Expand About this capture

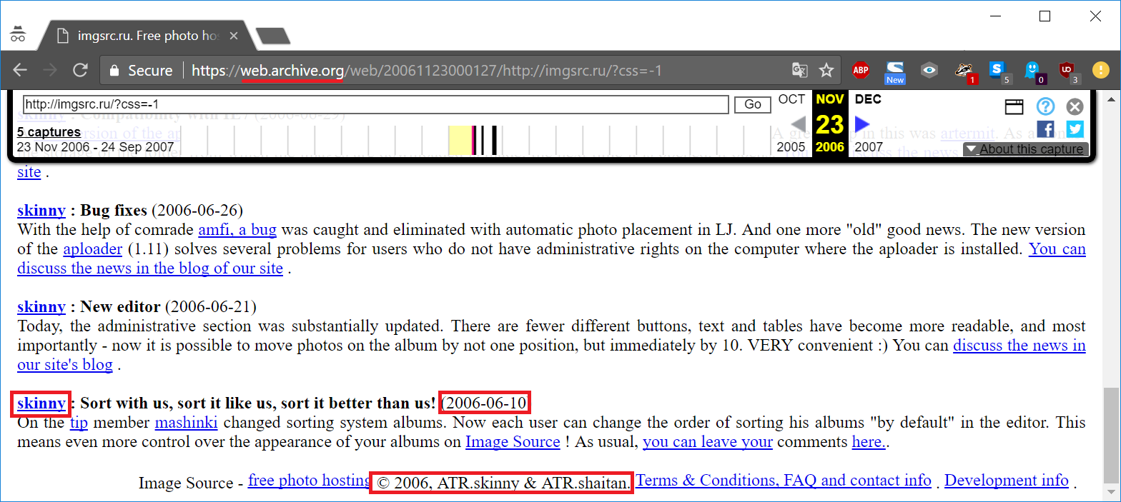(x=1026, y=149)
